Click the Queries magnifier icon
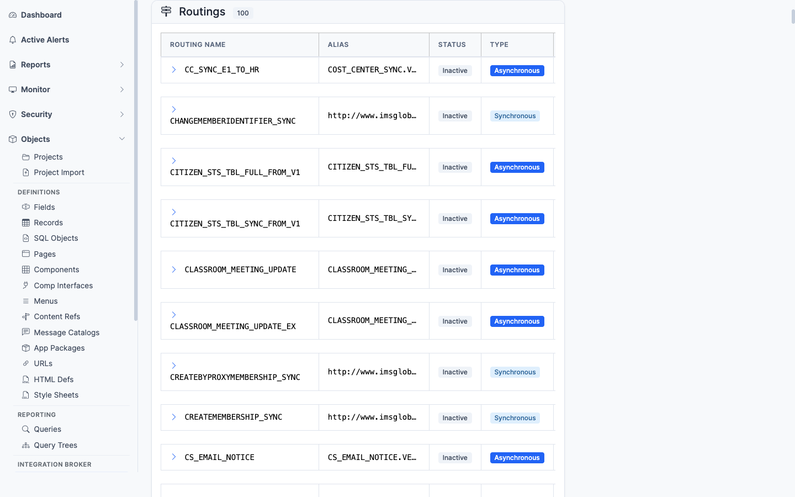The height and width of the screenshot is (497, 795). pos(26,429)
